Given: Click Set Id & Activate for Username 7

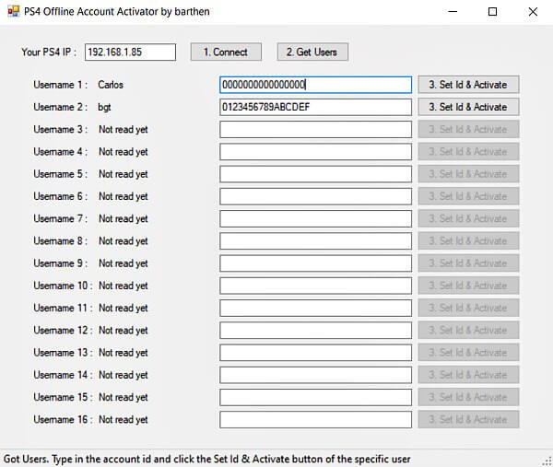Looking at the screenshot, I should pyautogui.click(x=468, y=218).
